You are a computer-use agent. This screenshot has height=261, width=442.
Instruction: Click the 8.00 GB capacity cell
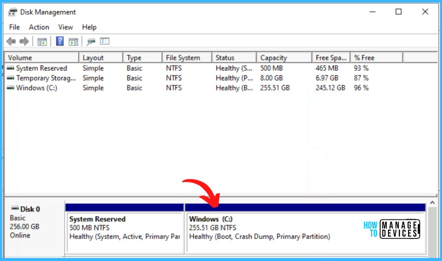(271, 78)
